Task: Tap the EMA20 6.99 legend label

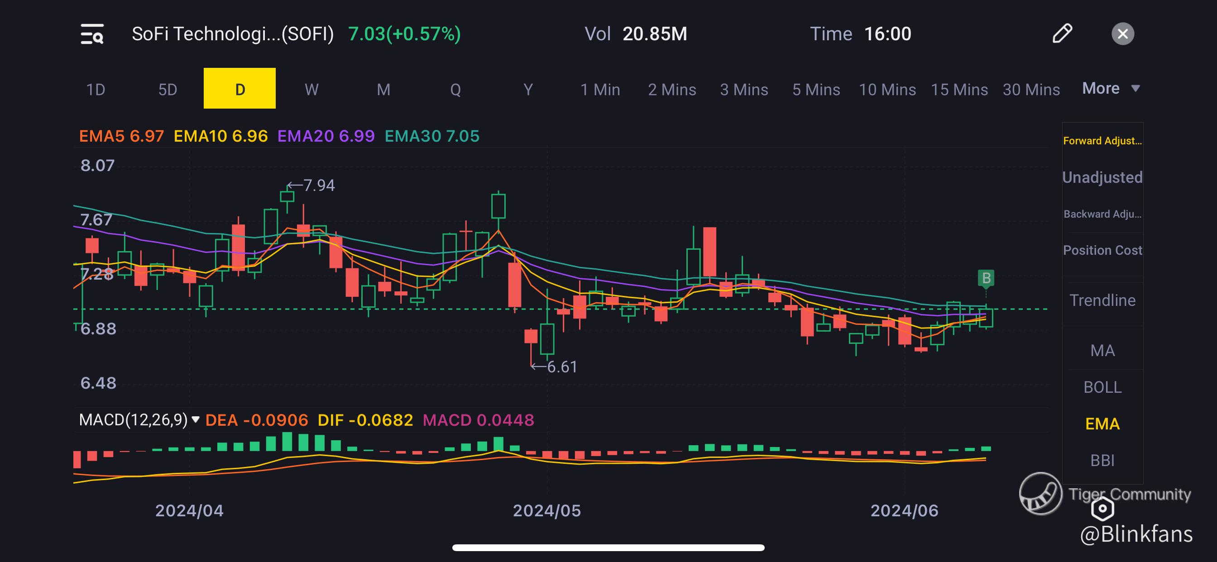Action: [x=326, y=136]
